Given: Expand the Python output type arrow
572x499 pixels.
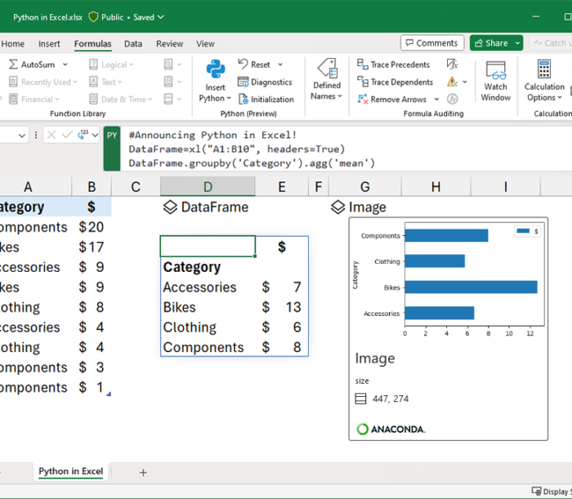Looking at the screenshot, I should coord(96,136).
